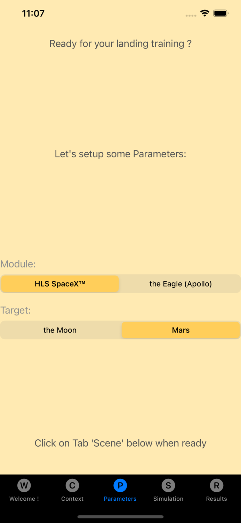Tap the clock showing 11:07
The image size is (241, 523).
(33, 13)
